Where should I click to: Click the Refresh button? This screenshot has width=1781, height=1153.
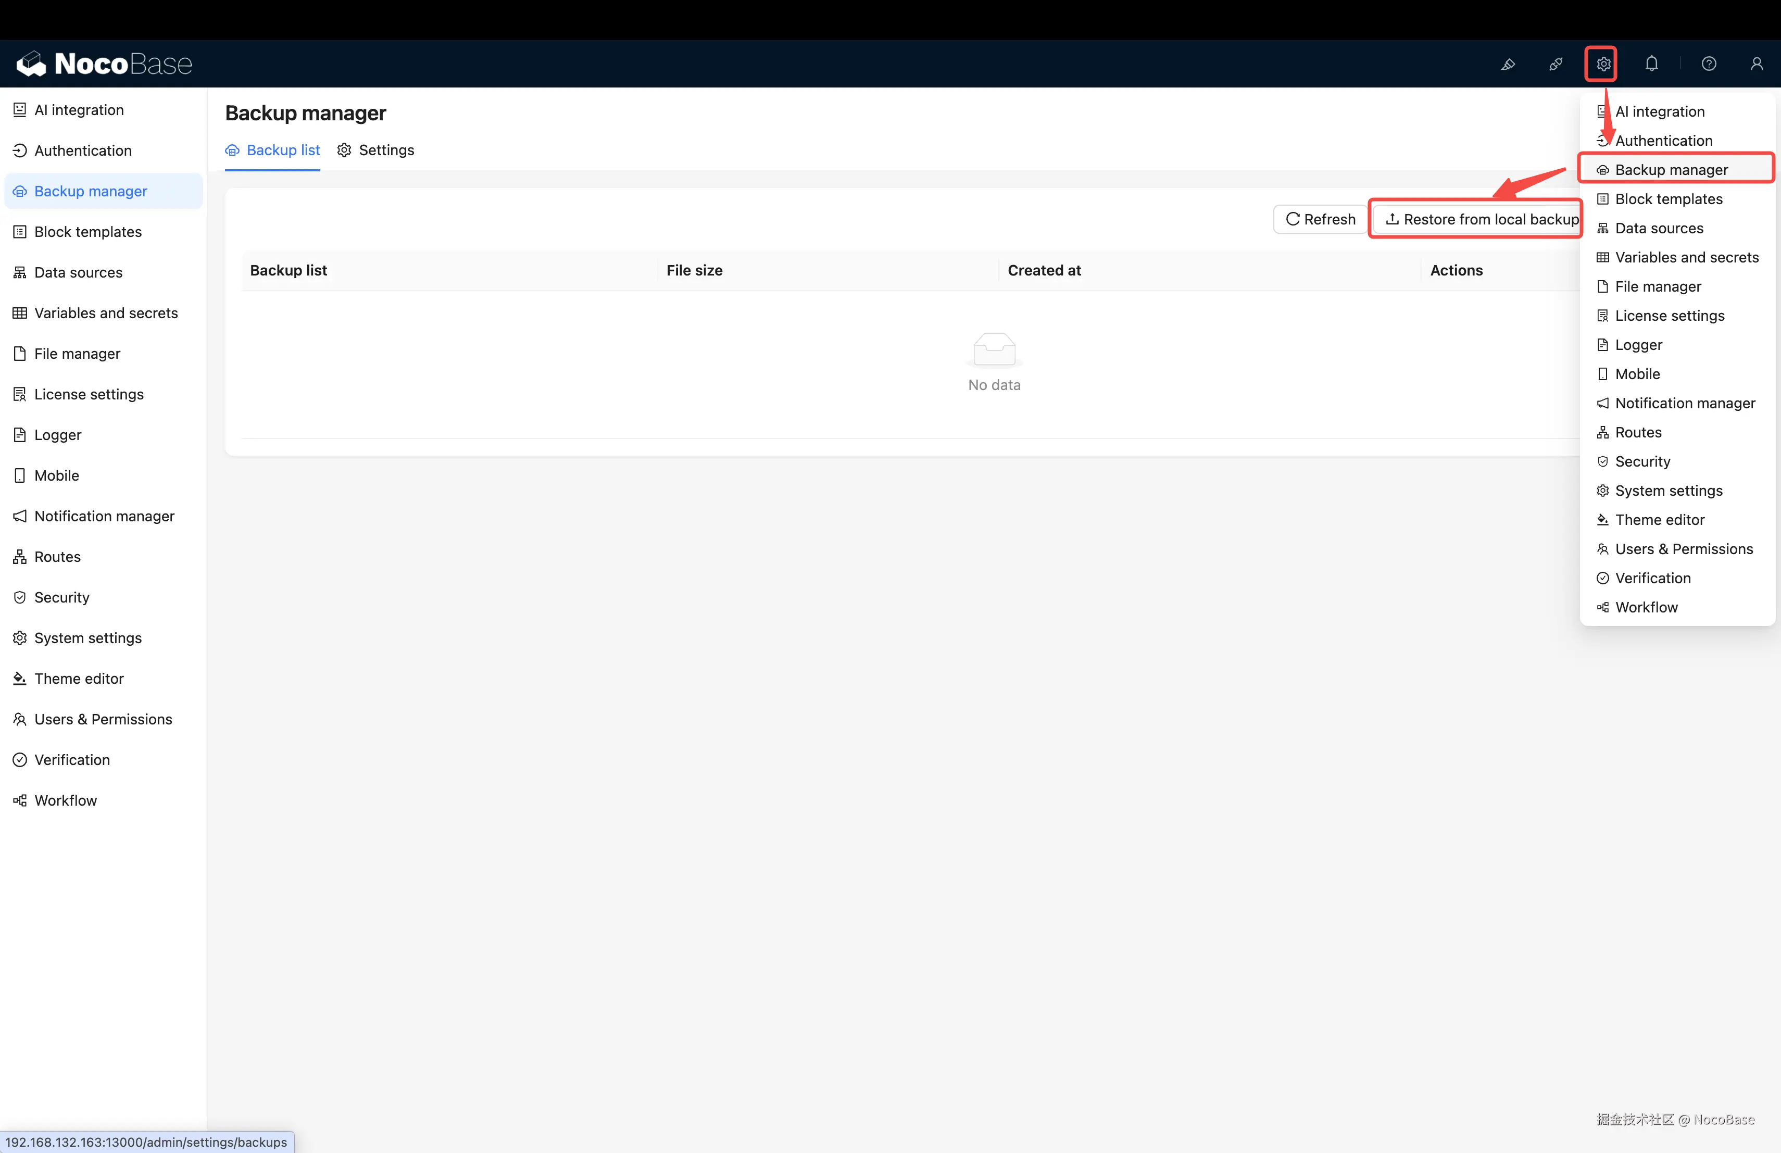coord(1320,219)
